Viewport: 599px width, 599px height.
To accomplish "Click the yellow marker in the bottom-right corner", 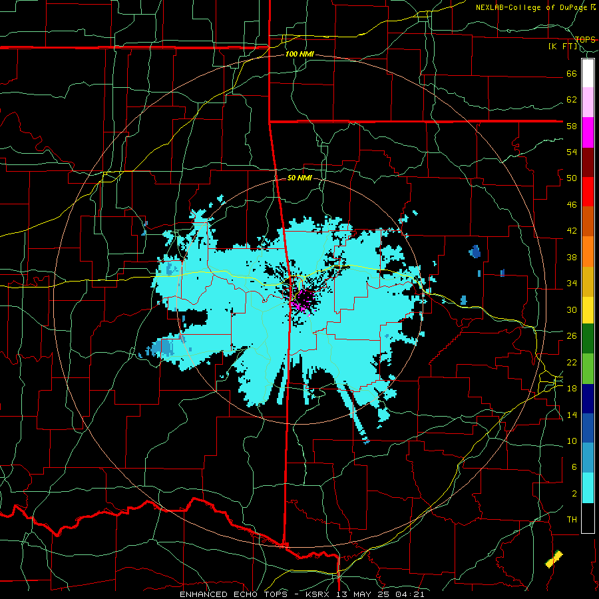I will (554, 559).
